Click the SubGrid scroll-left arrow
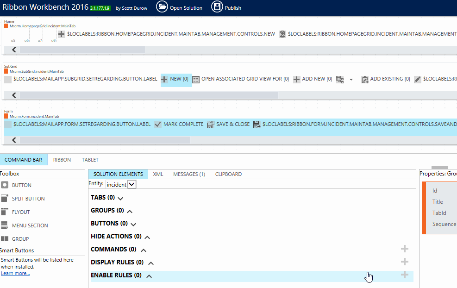Image resolution: width=457 pixels, height=288 pixels. (x=14, y=95)
